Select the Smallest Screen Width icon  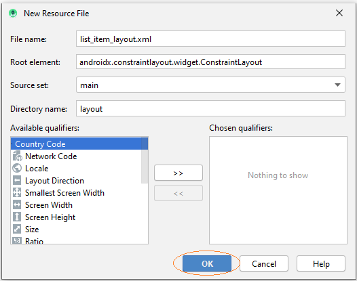tap(17, 192)
